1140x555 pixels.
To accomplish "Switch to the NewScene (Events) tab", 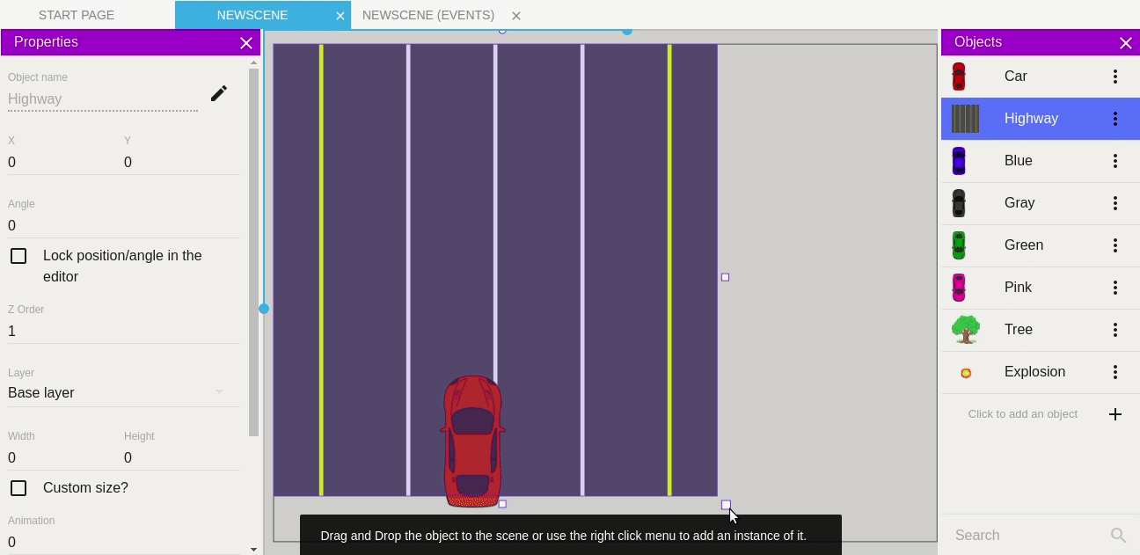I will point(427,15).
